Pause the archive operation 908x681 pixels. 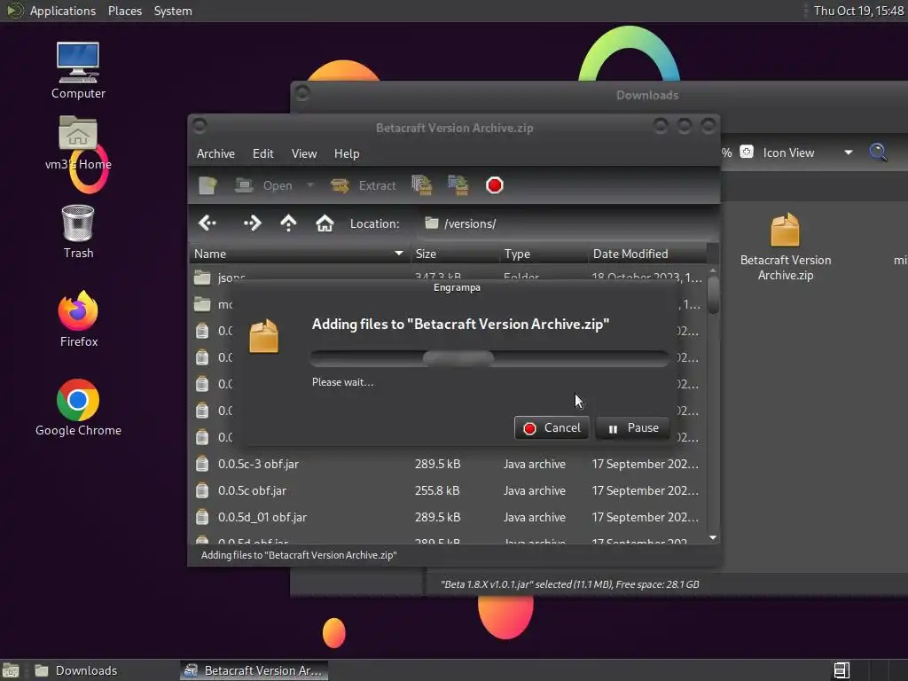[x=632, y=428]
